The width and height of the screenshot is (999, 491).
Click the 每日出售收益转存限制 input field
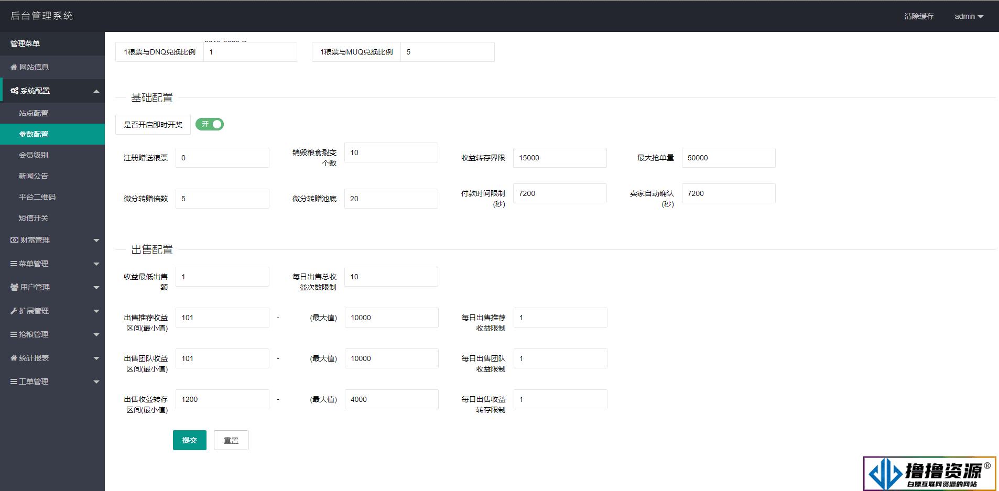coord(560,399)
